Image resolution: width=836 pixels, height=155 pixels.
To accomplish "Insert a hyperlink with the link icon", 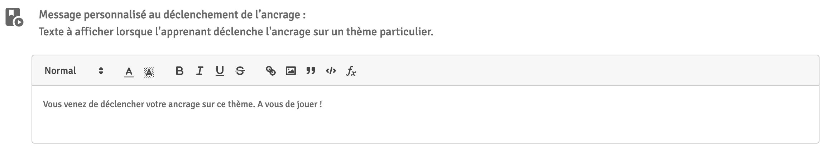I will pos(270,71).
